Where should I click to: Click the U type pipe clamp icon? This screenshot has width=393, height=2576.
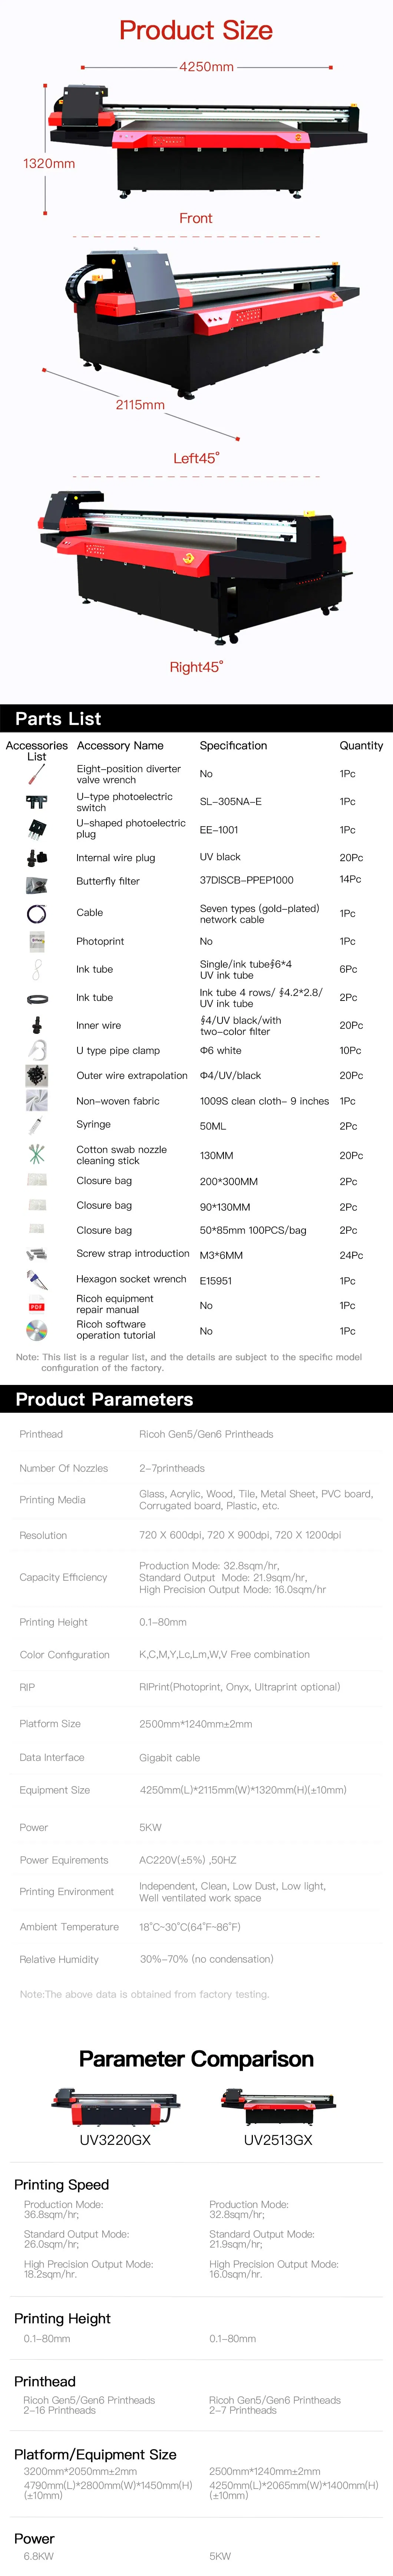tap(36, 1050)
